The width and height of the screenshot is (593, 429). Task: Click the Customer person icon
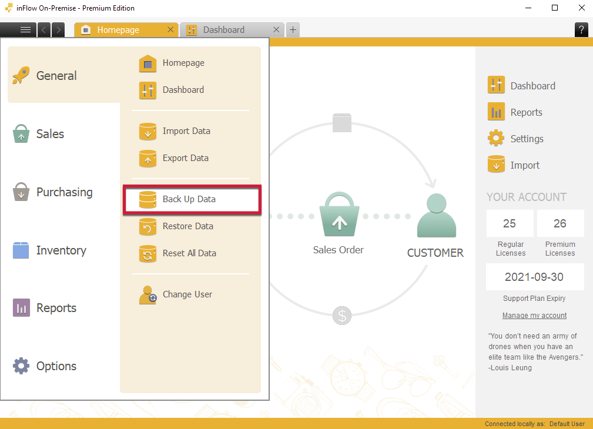click(437, 215)
